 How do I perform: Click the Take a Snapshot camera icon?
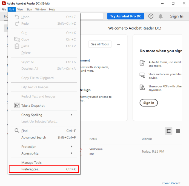17,106
